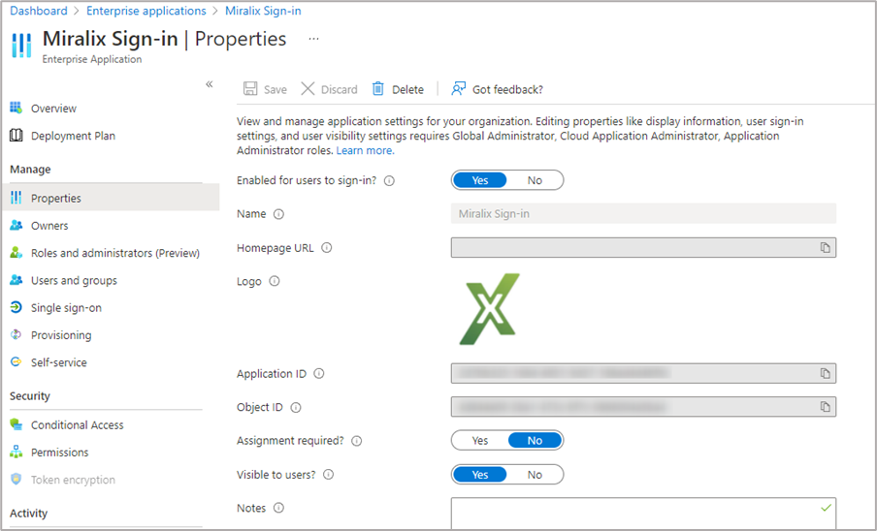
Task: Click the Miralix Sign-in breadcrumb link
Action: coord(263,11)
